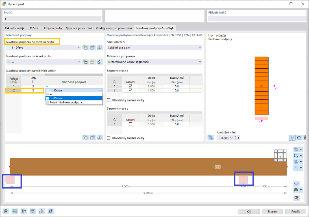Click the view cube in beam preview
This screenshot has height=217, width=309.
coord(280,156)
